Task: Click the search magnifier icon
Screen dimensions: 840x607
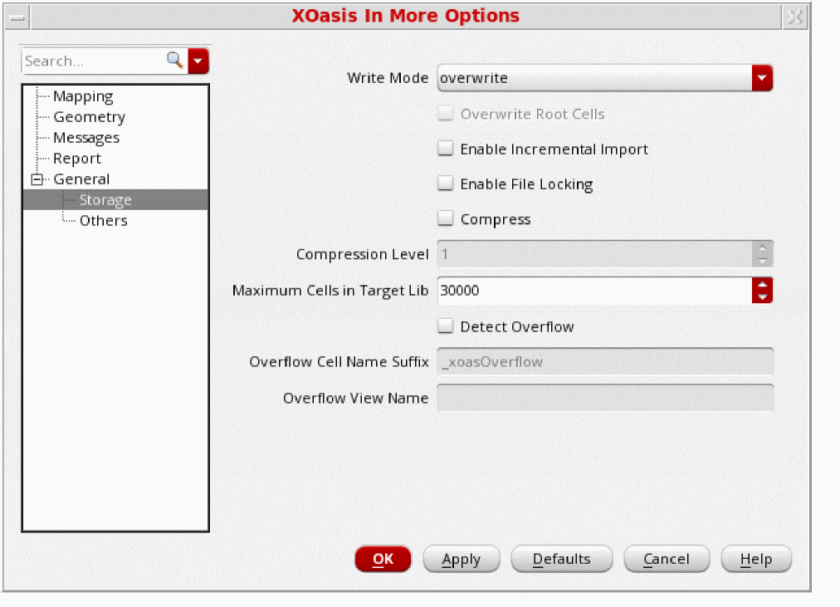Action: point(174,61)
